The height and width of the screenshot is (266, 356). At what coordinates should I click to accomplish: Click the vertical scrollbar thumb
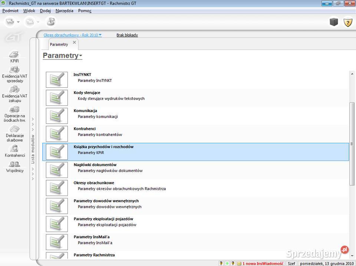point(352,144)
